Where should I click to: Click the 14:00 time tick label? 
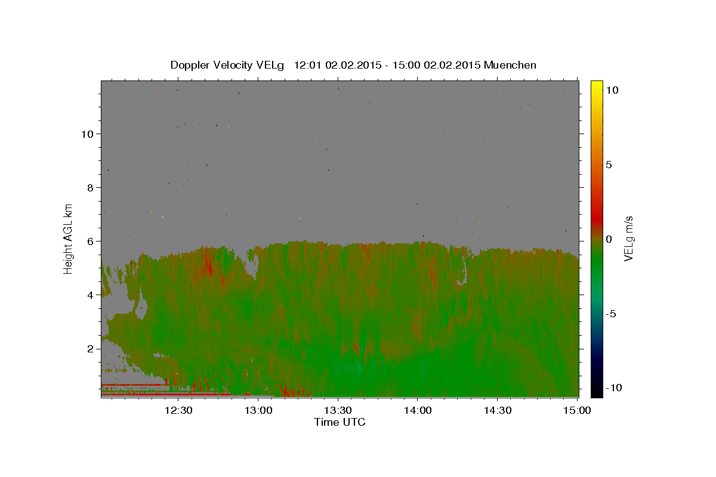418,410
